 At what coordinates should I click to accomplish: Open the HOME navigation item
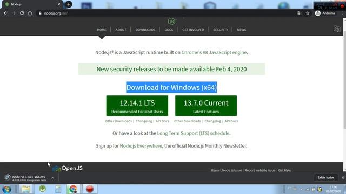click(x=102, y=30)
